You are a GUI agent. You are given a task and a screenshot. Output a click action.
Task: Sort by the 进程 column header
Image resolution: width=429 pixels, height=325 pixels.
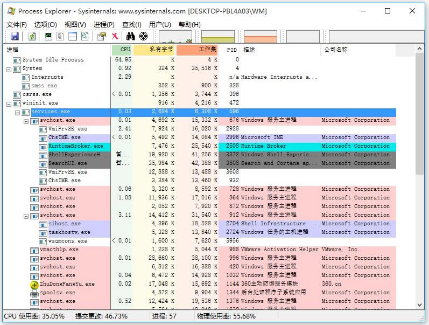pos(57,50)
